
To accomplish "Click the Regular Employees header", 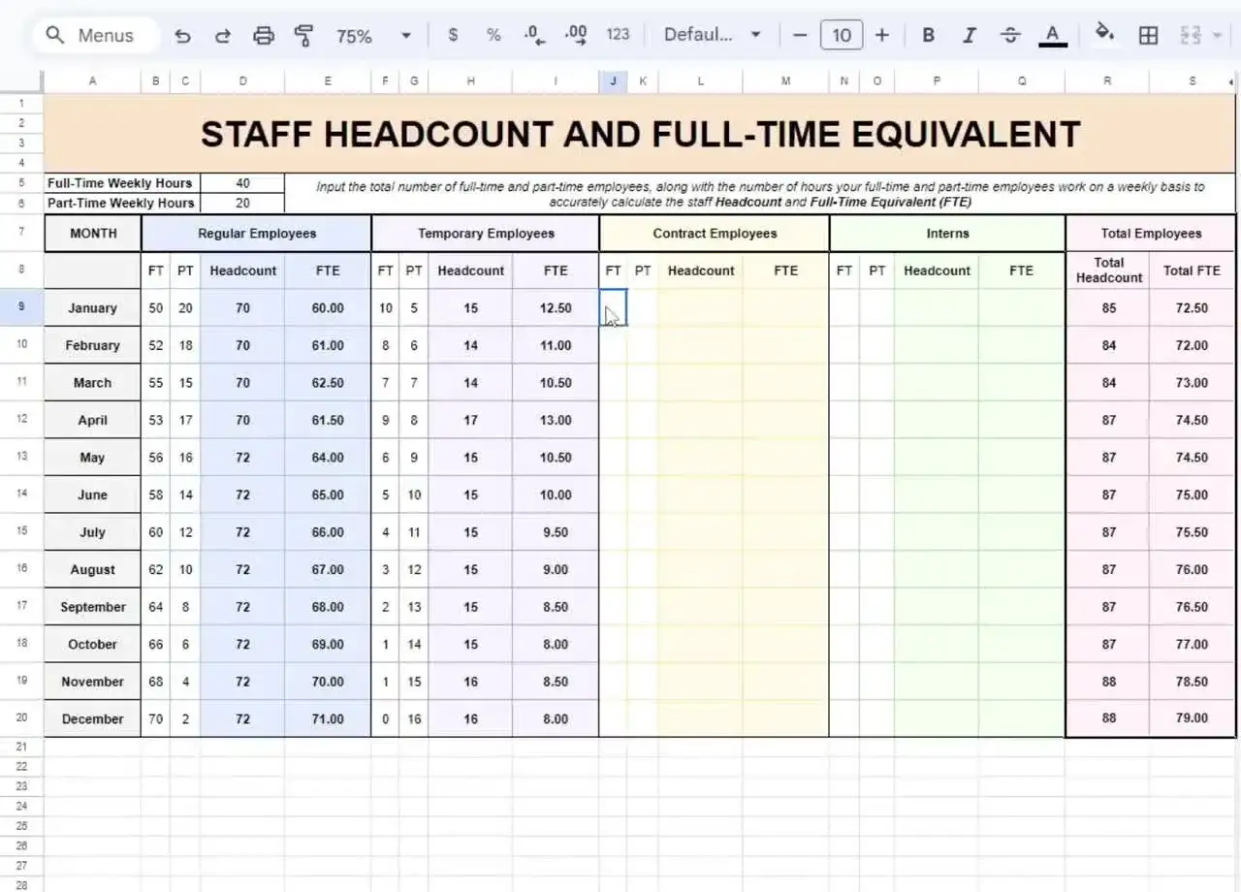I will pyautogui.click(x=257, y=234).
